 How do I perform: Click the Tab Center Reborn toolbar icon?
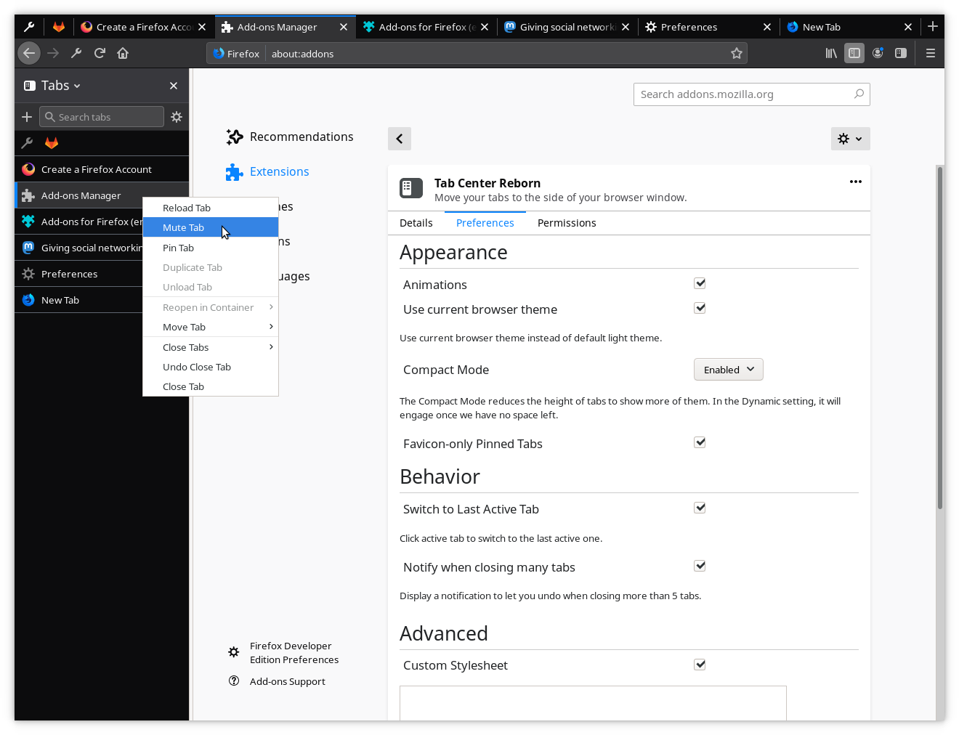click(x=901, y=53)
